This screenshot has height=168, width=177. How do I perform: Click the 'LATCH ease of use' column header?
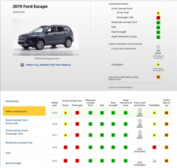[166, 103]
